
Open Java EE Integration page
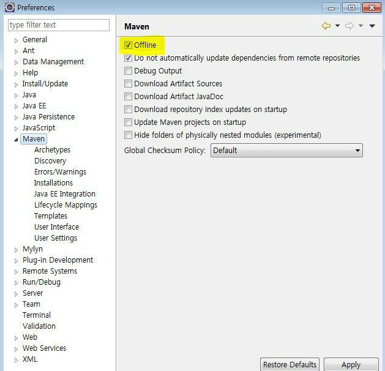pyautogui.click(x=65, y=193)
